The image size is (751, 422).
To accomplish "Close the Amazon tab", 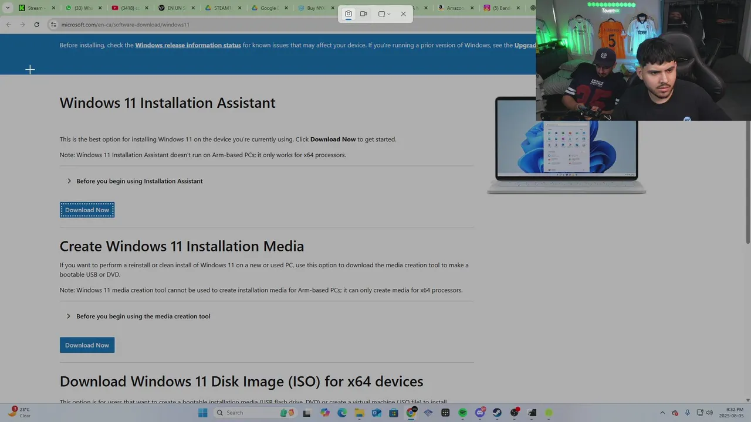I will [x=472, y=8].
